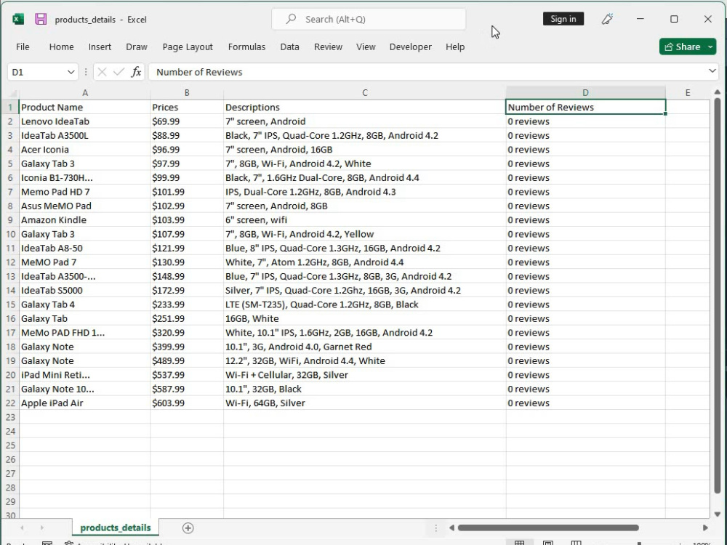
Task: Open the Review tab
Action: tap(328, 47)
